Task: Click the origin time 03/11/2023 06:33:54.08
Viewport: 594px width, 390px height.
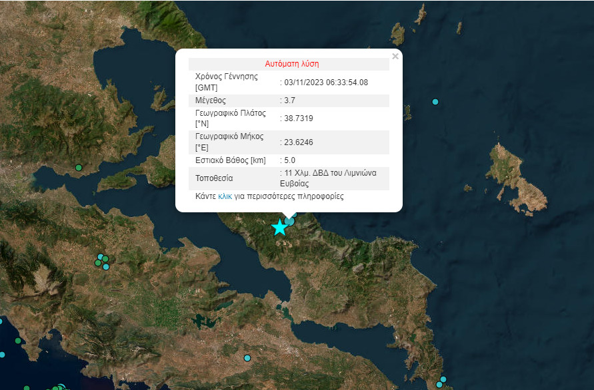Action: point(325,83)
